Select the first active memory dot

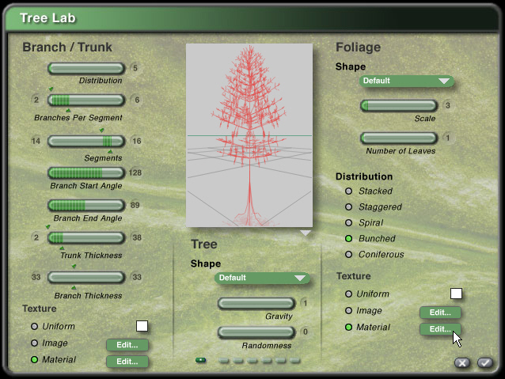tap(200, 360)
